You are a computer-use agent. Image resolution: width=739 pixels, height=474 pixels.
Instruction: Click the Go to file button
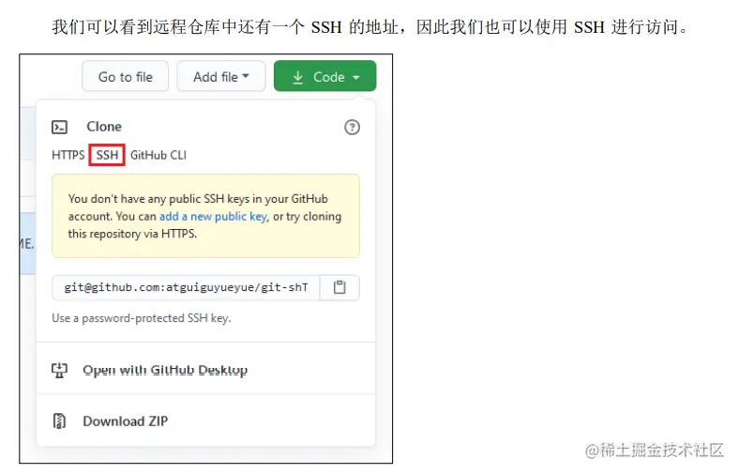click(x=125, y=76)
